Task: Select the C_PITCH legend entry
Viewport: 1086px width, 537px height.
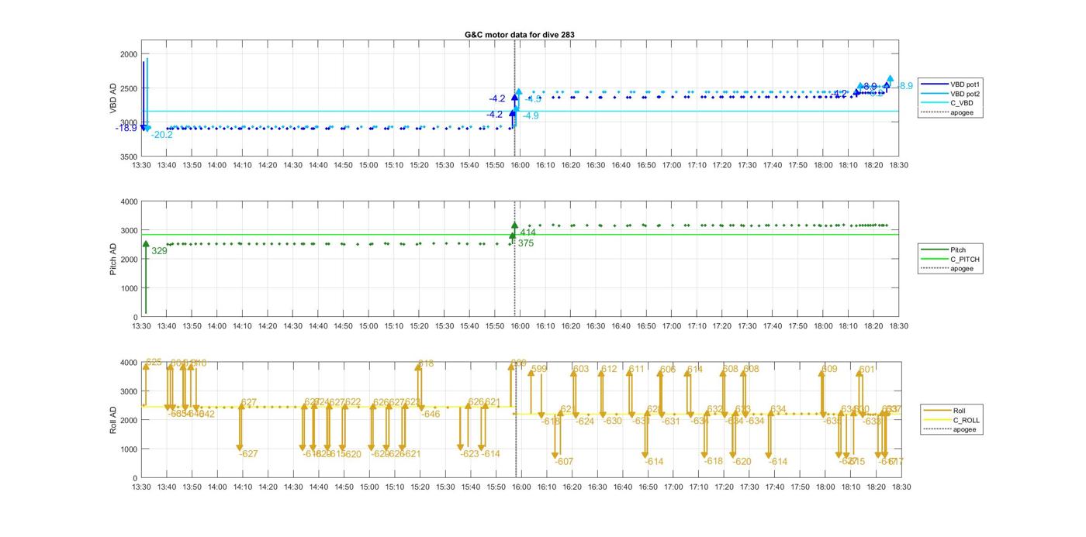Action: coord(949,260)
